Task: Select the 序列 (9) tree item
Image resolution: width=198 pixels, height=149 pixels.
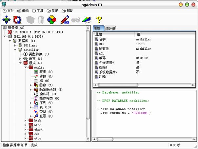Action: [46, 103]
